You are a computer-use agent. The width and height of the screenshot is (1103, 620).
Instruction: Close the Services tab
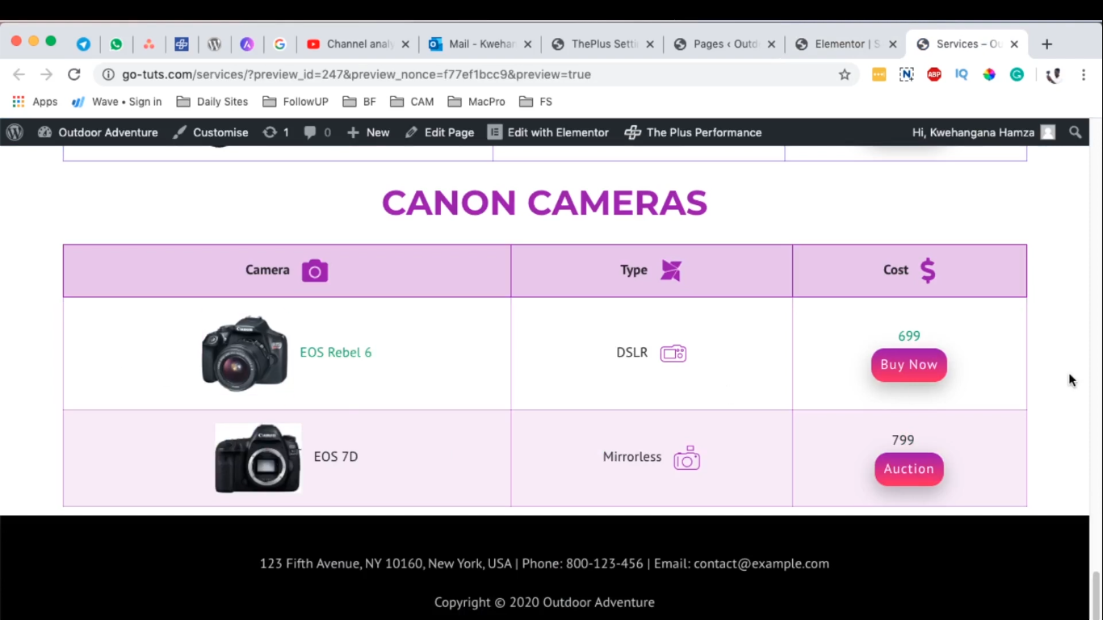coord(1014,44)
